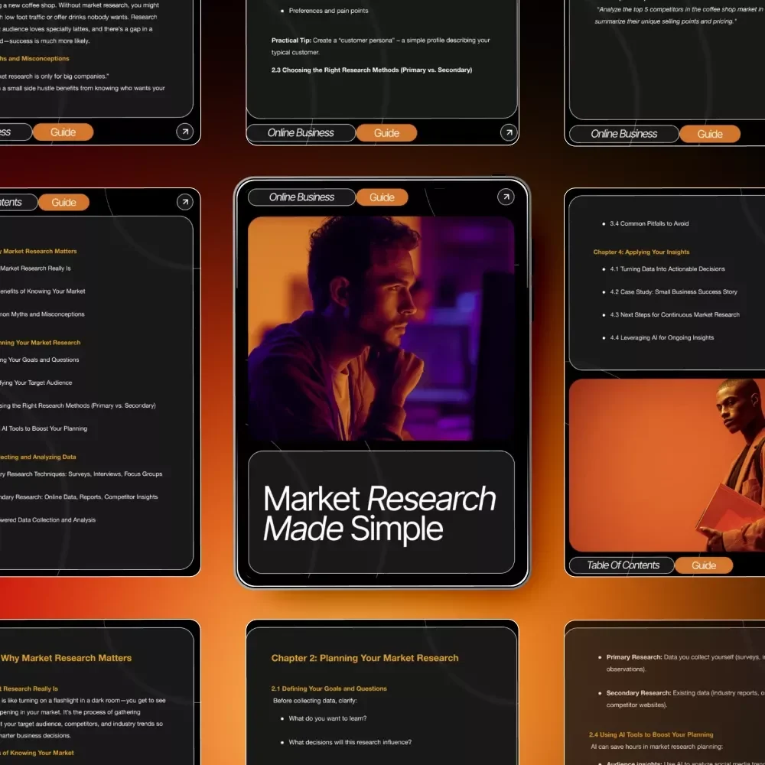The image size is (765, 765).
Task: Click the 'Practical Tip:' paragraph
Action: pos(380,46)
